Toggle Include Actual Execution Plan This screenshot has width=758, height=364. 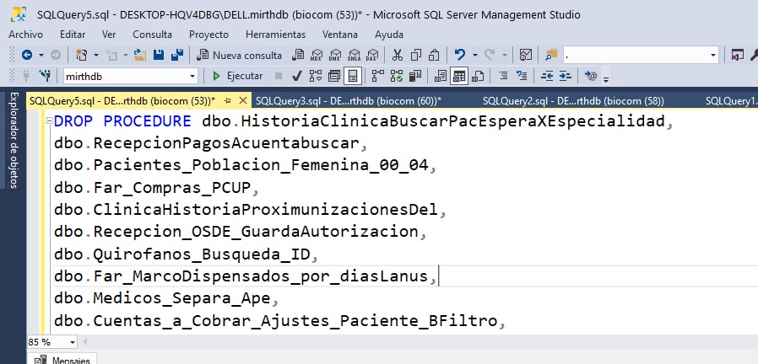(377, 76)
